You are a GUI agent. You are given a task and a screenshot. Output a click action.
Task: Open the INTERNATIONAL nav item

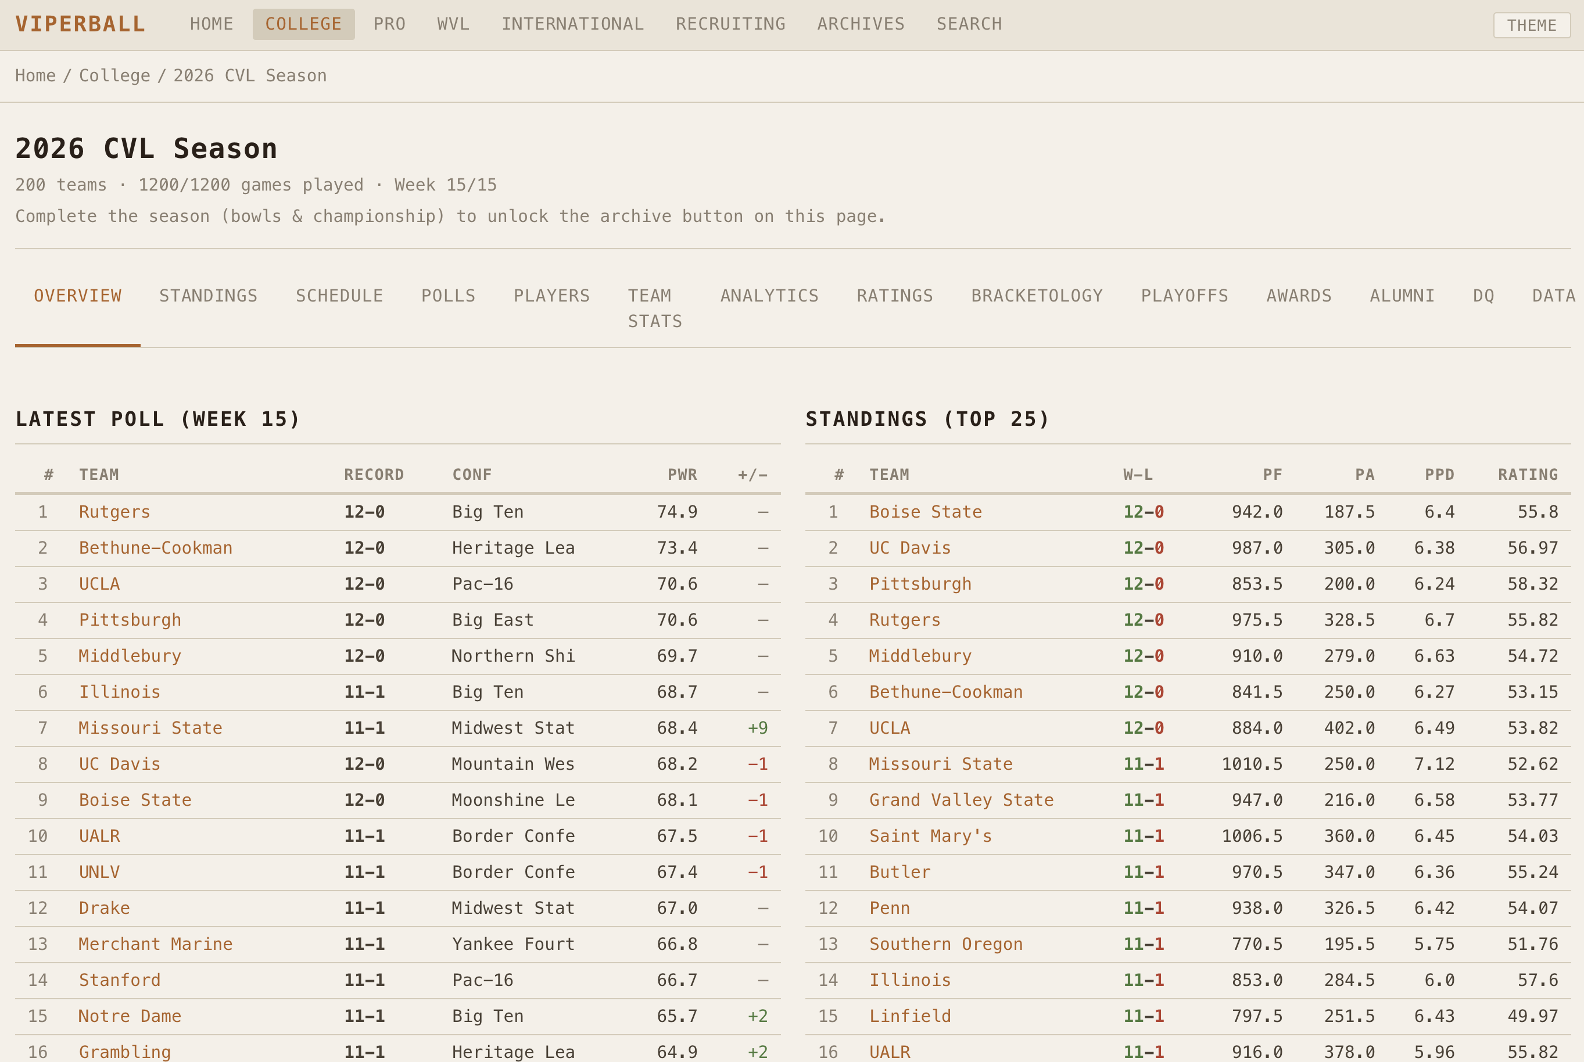coord(572,24)
